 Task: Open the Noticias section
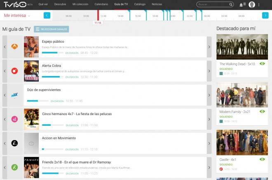[157, 5]
